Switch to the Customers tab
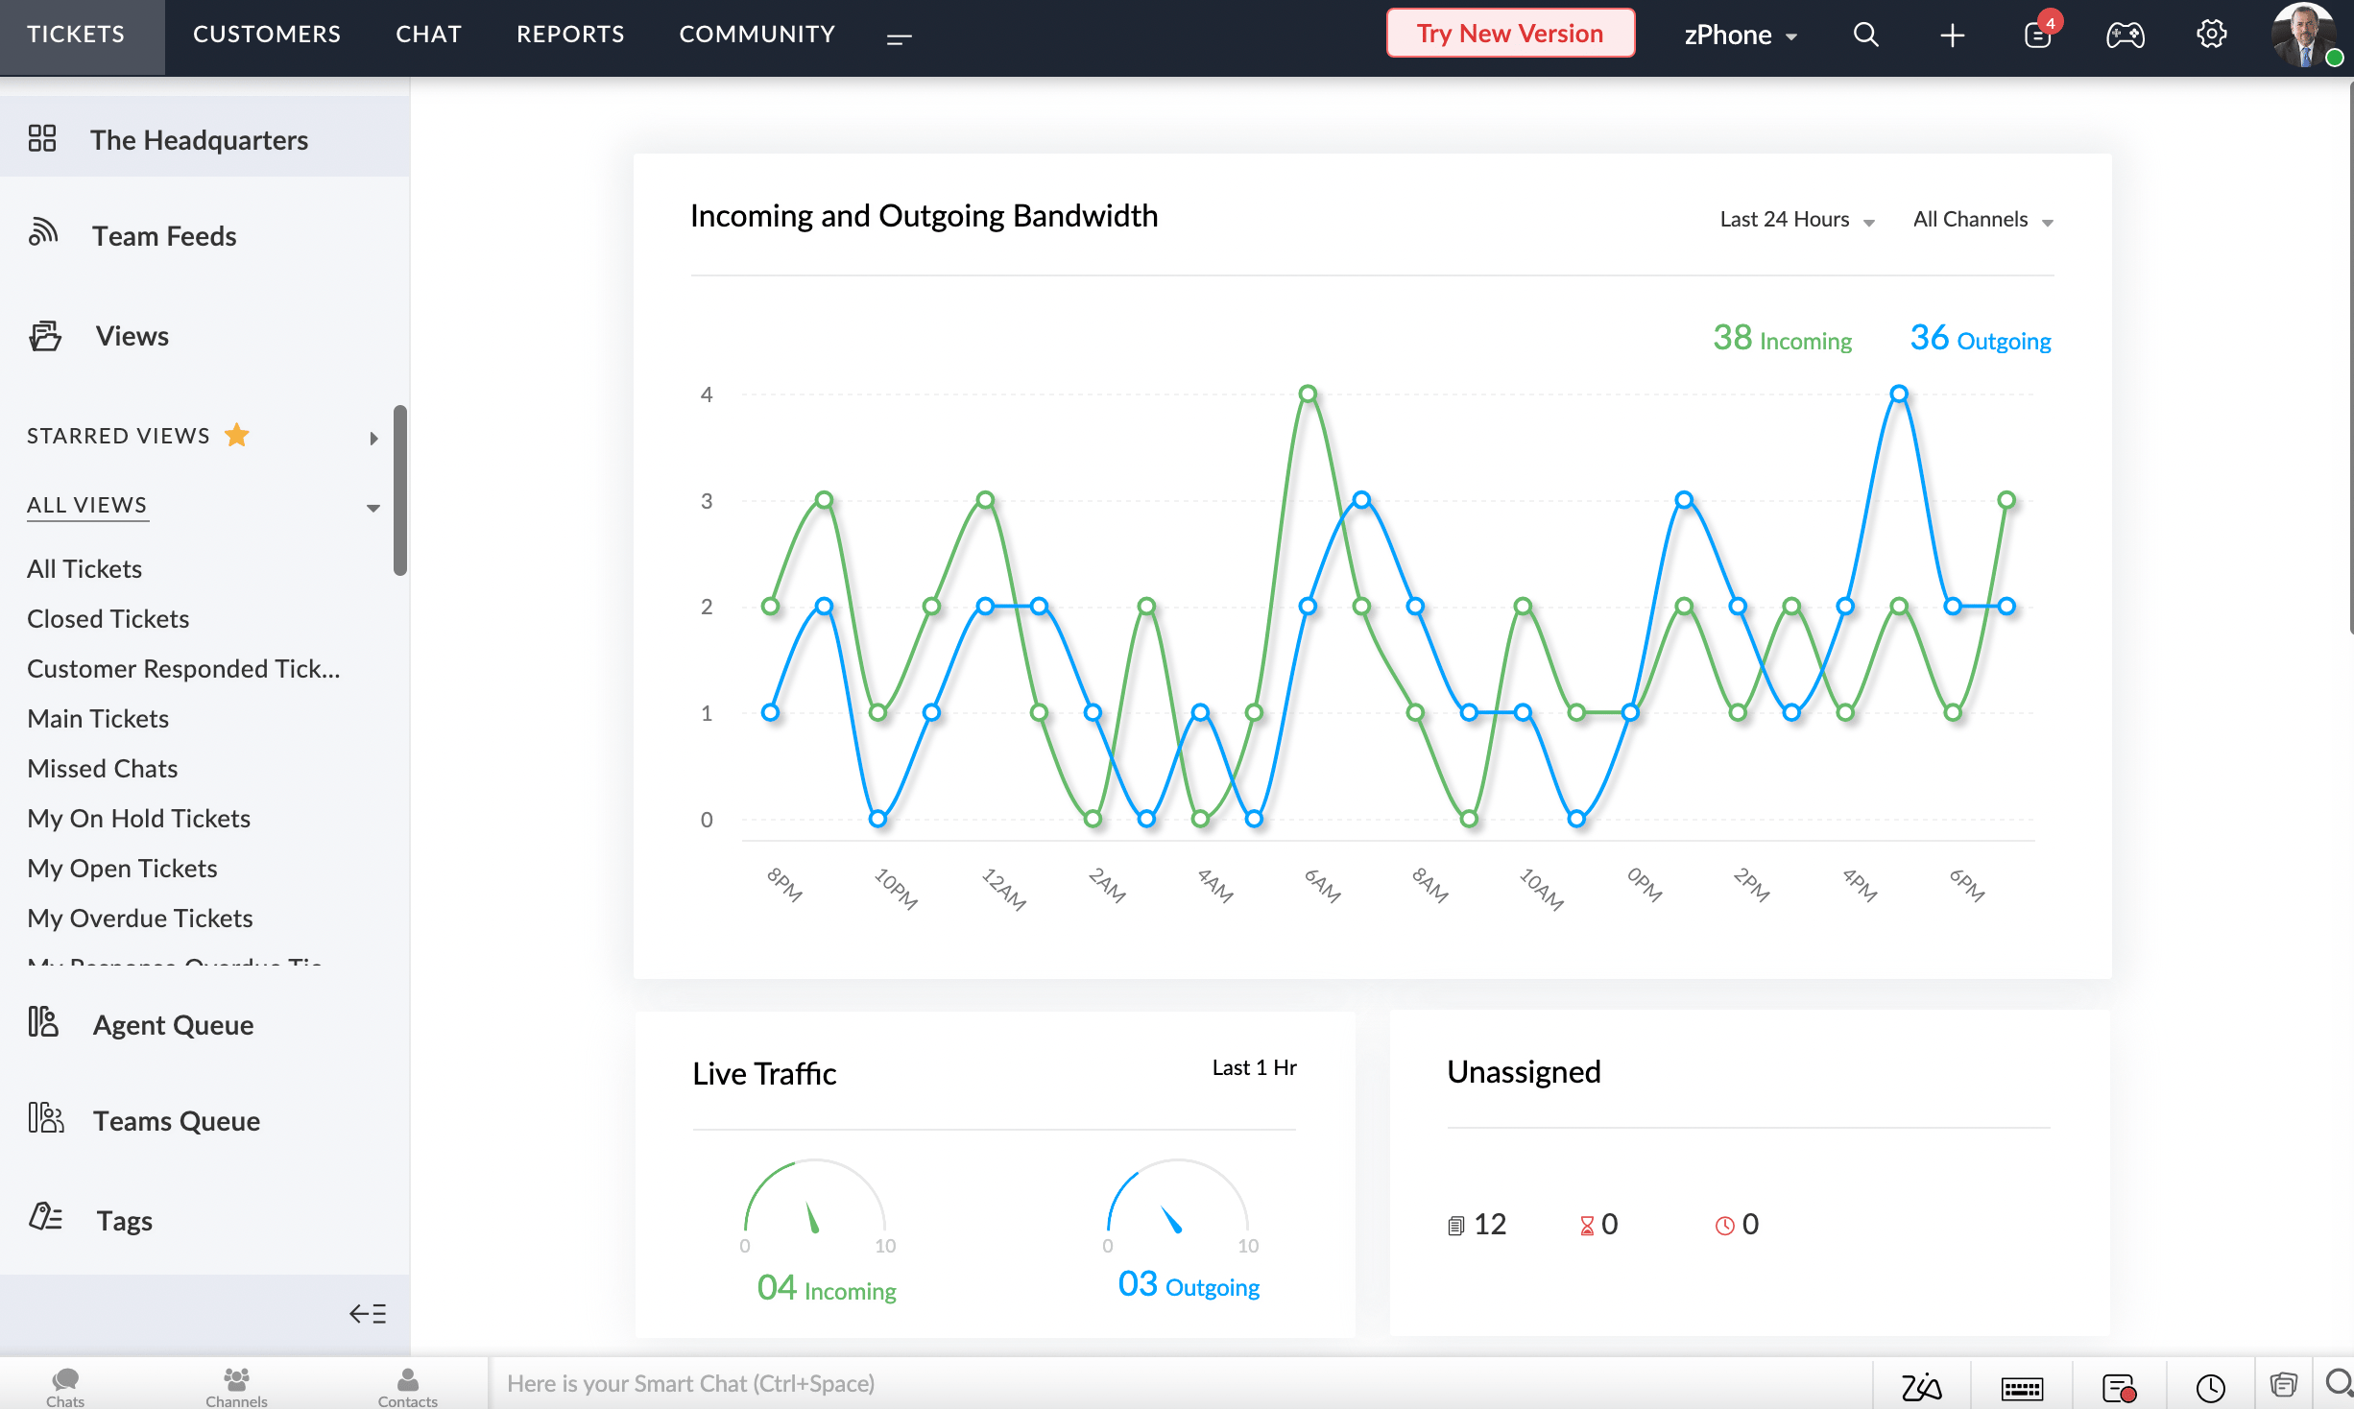 (267, 35)
